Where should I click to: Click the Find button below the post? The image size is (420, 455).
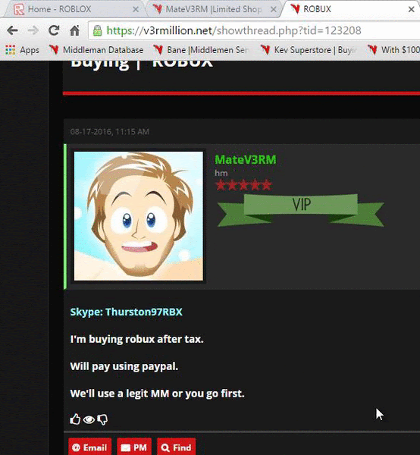[x=176, y=447]
